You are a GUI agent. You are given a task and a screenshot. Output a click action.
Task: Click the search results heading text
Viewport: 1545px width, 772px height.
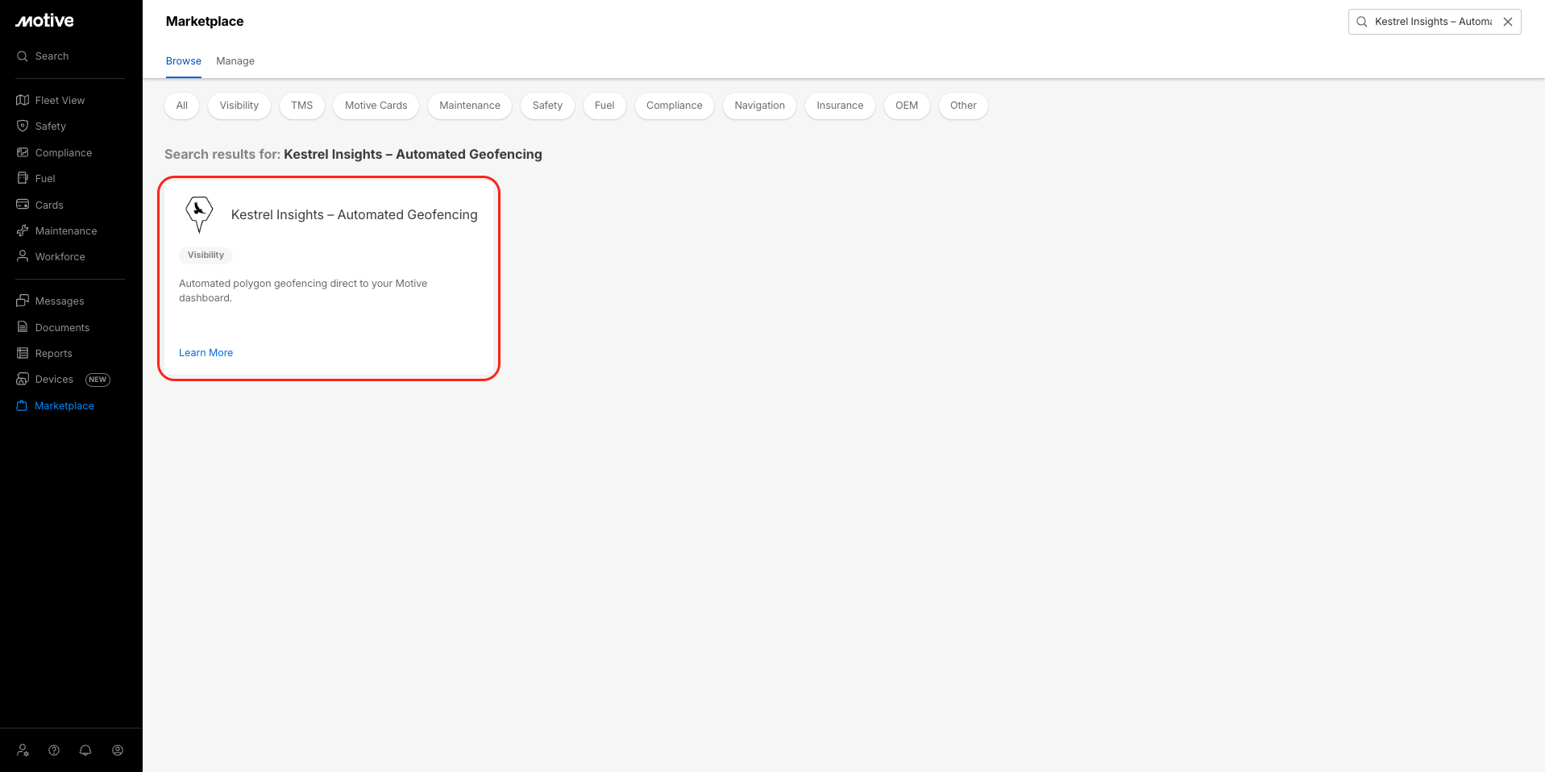[353, 154]
